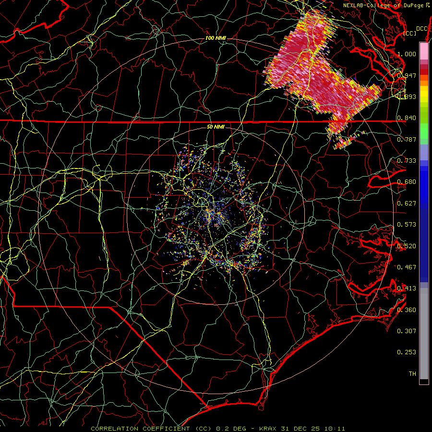
Task: Click the NEXLAB-College of DuPage label
Action: point(383,5)
